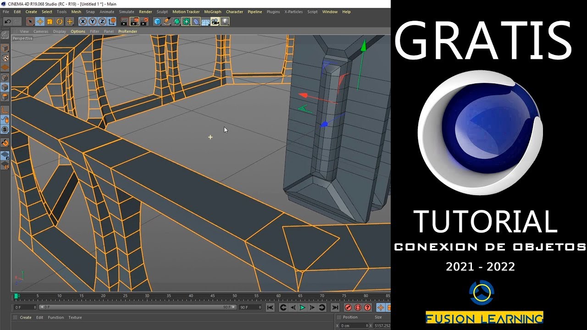
Task: Open the Character menu
Action: (234, 12)
